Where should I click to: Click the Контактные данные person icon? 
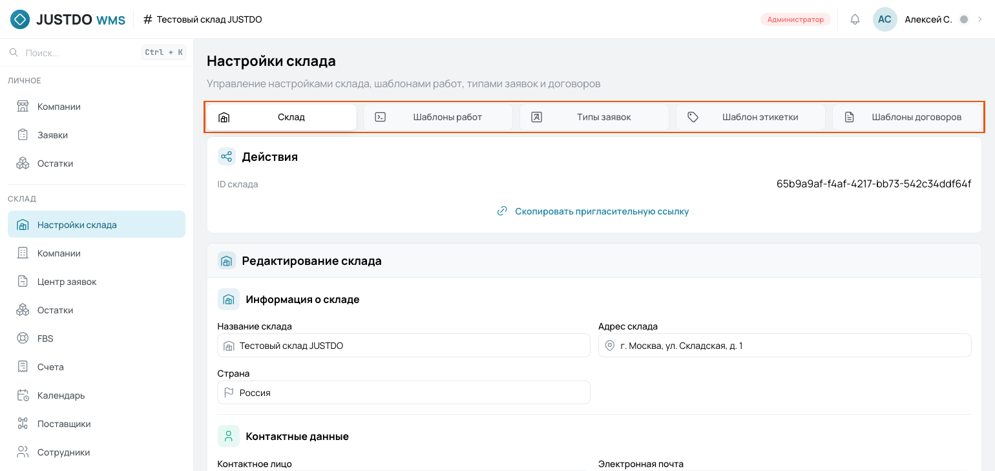228,436
